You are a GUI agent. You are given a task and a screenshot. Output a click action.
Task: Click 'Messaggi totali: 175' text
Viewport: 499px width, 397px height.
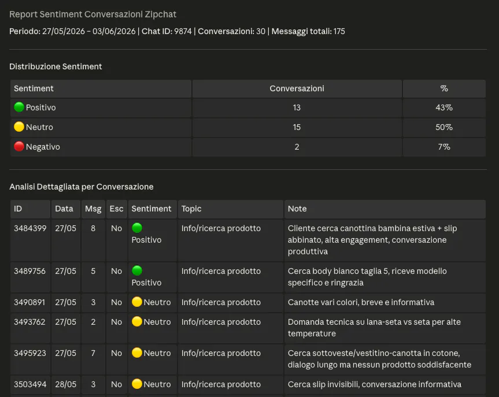coord(308,31)
